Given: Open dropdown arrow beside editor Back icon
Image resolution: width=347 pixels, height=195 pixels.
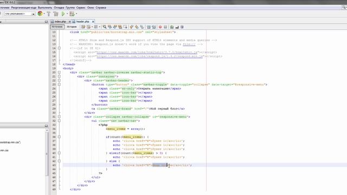Looking at the screenshot, I should (92, 27).
